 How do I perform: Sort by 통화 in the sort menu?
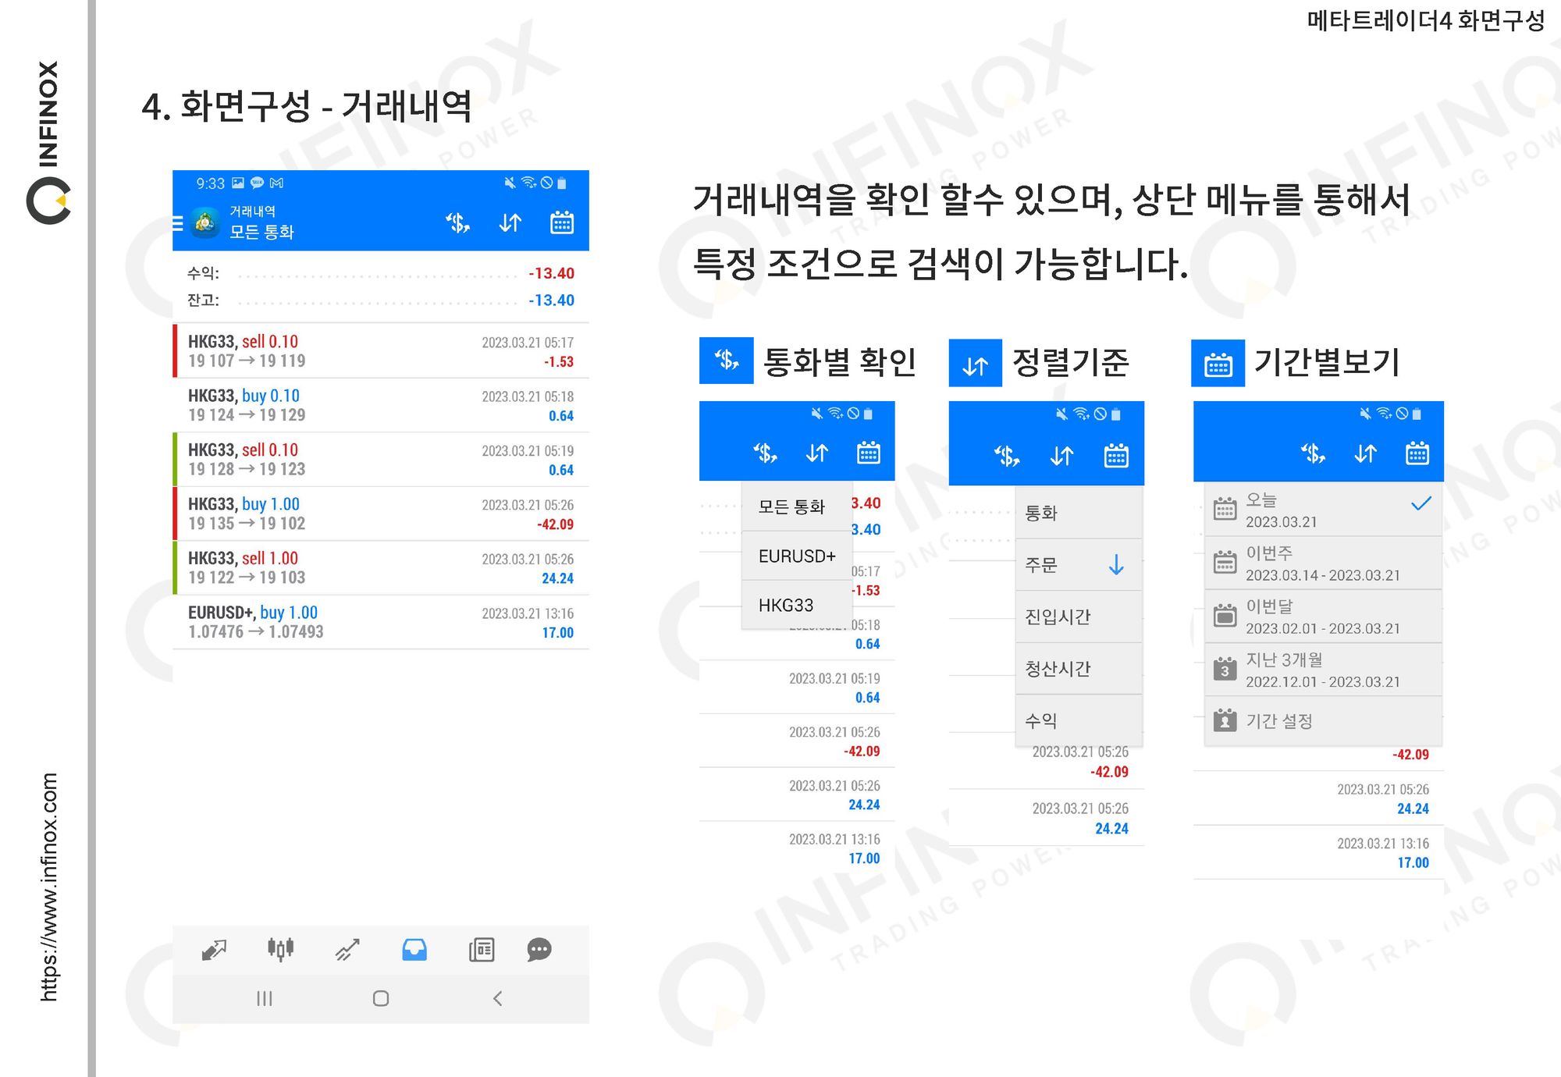point(1079,513)
